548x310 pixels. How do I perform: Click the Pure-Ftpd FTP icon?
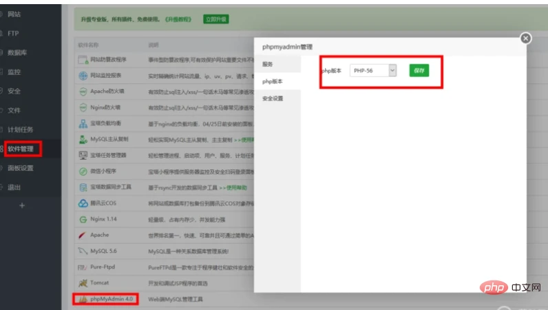click(x=82, y=267)
